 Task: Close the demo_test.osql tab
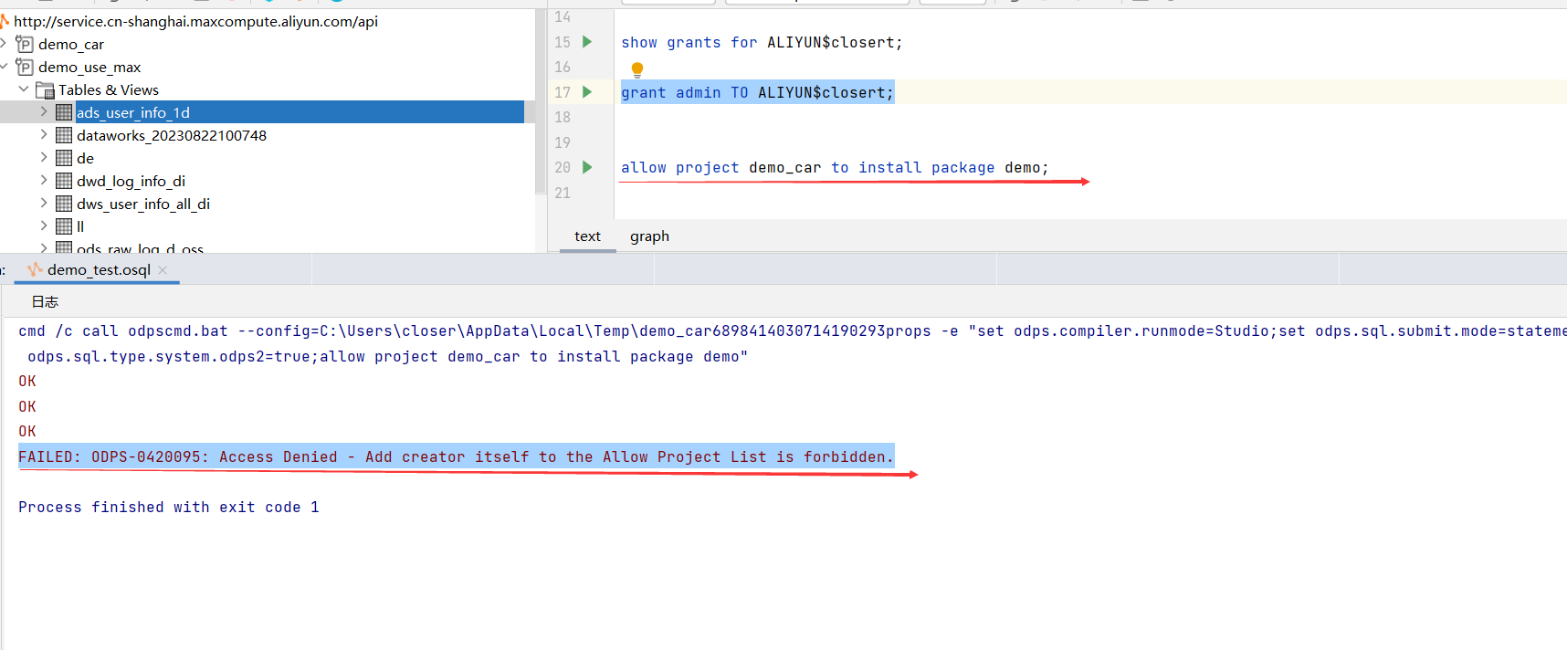[x=163, y=270]
